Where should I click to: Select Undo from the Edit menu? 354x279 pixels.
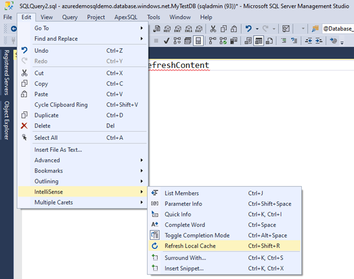83,50
